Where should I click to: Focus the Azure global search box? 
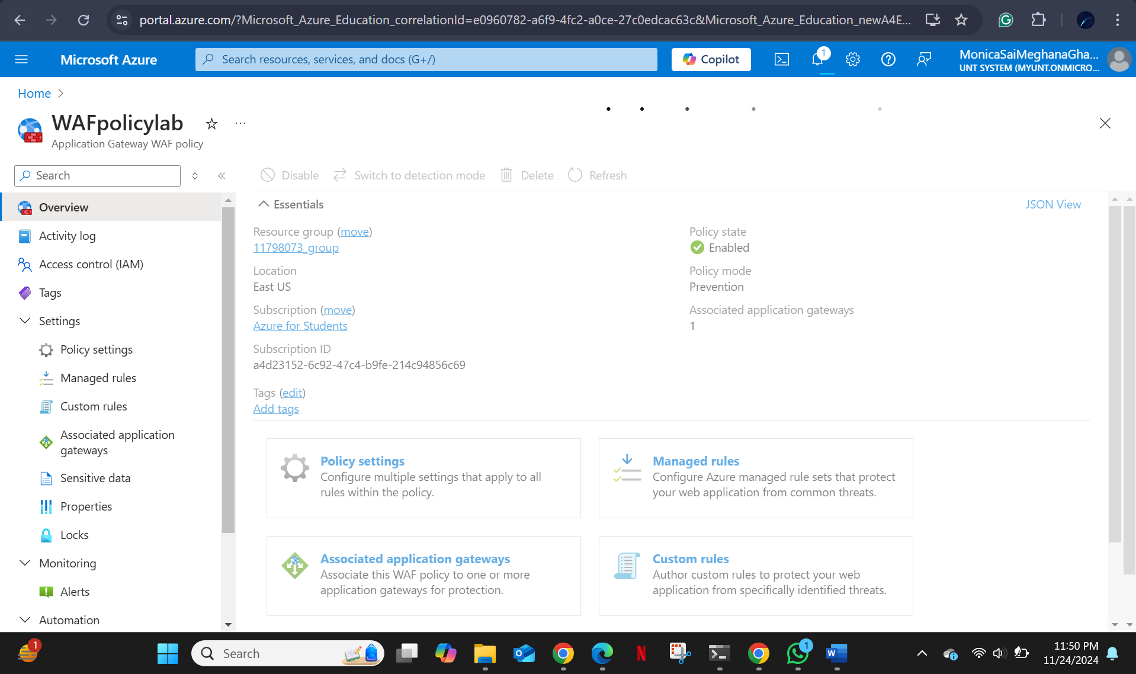[426, 59]
